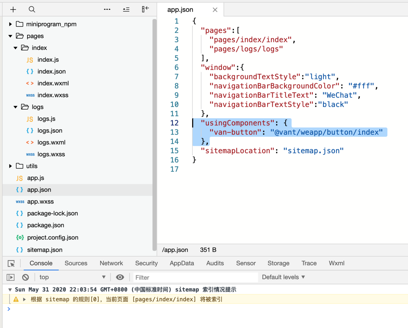The width and height of the screenshot is (408, 328).
Task: Collapse the logs folder arrow
Action: (16, 107)
